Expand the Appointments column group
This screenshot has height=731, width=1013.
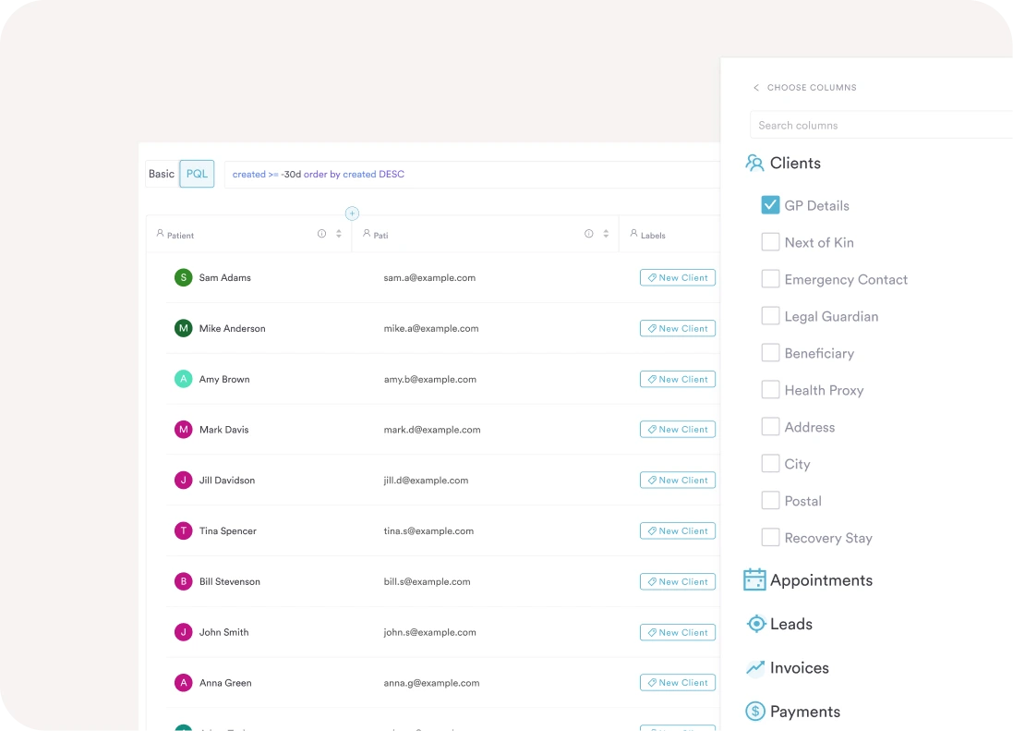tap(820, 580)
